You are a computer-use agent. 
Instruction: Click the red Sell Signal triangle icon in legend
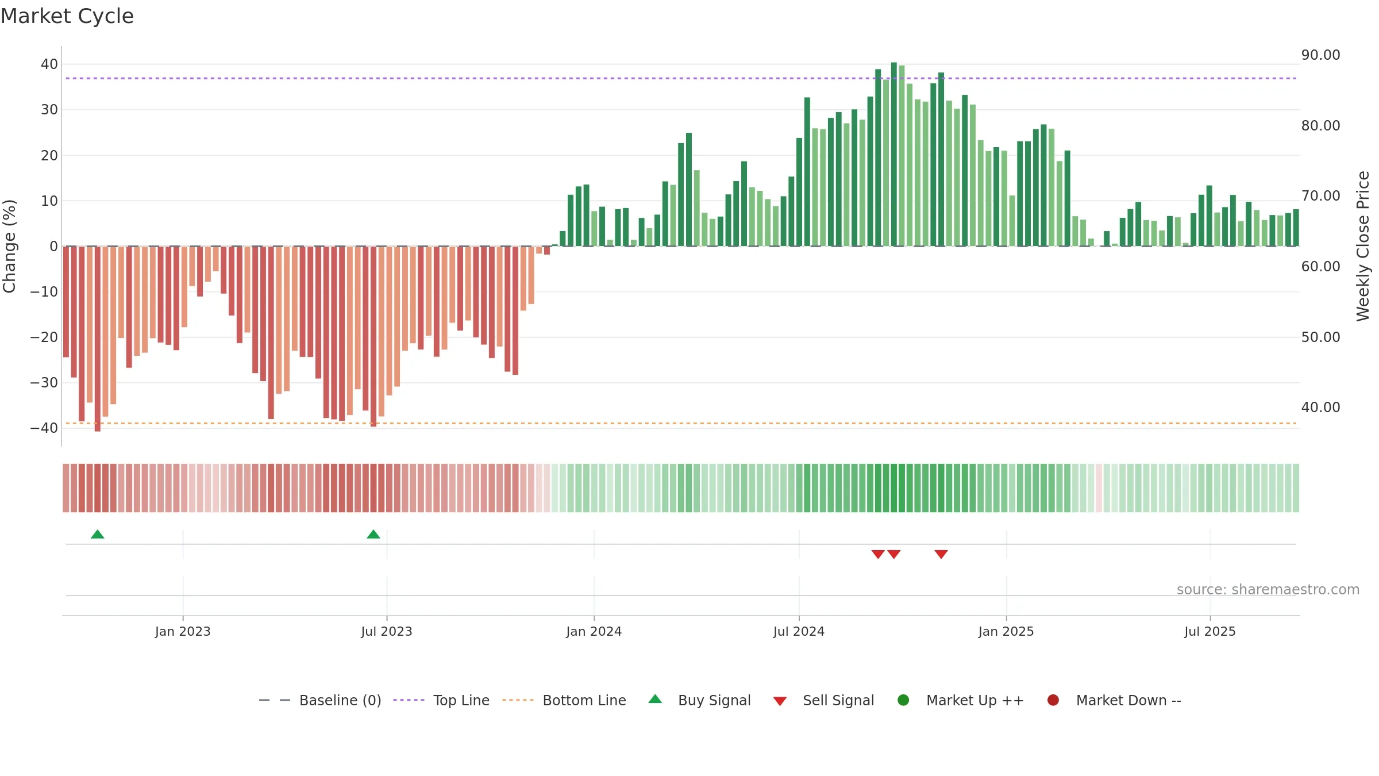click(x=780, y=701)
